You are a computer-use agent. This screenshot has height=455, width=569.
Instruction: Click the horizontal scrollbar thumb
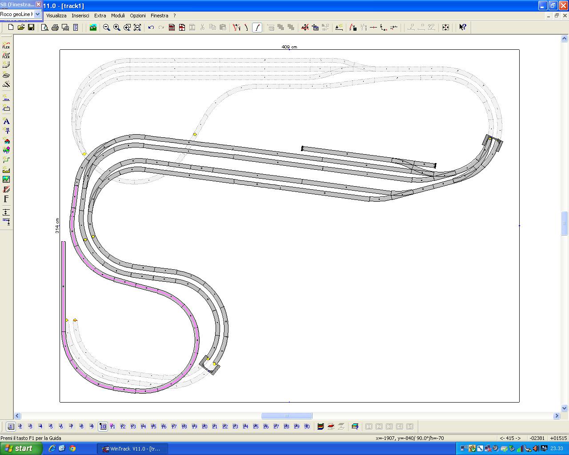287,416
